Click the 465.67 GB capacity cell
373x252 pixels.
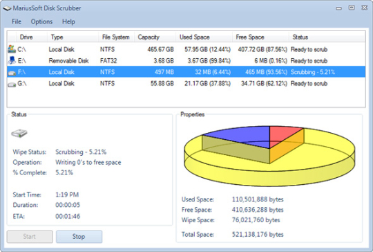pyautogui.click(x=160, y=49)
